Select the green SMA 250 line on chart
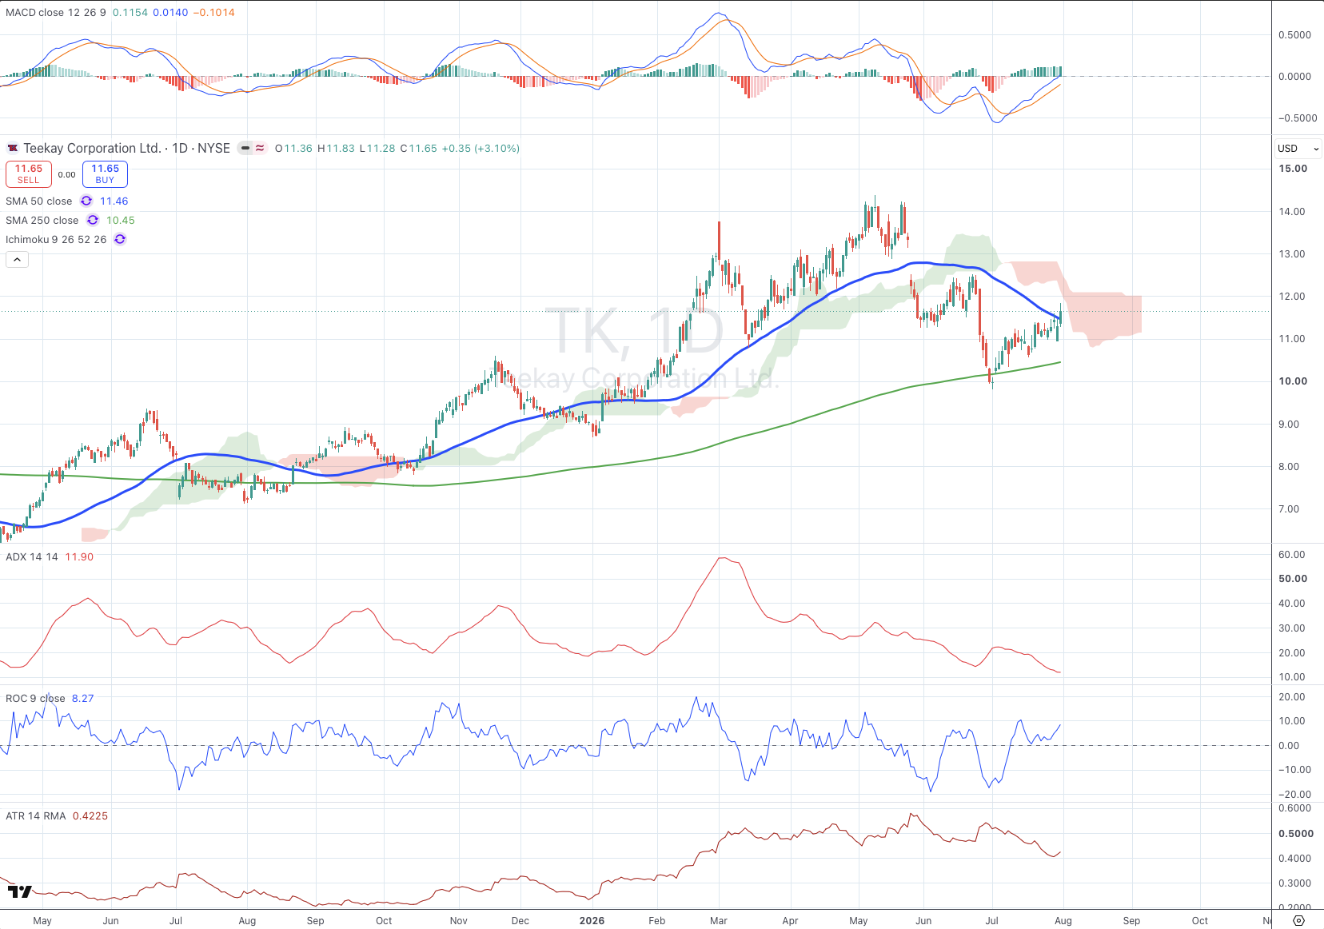This screenshot has width=1324, height=929. click(x=720, y=442)
